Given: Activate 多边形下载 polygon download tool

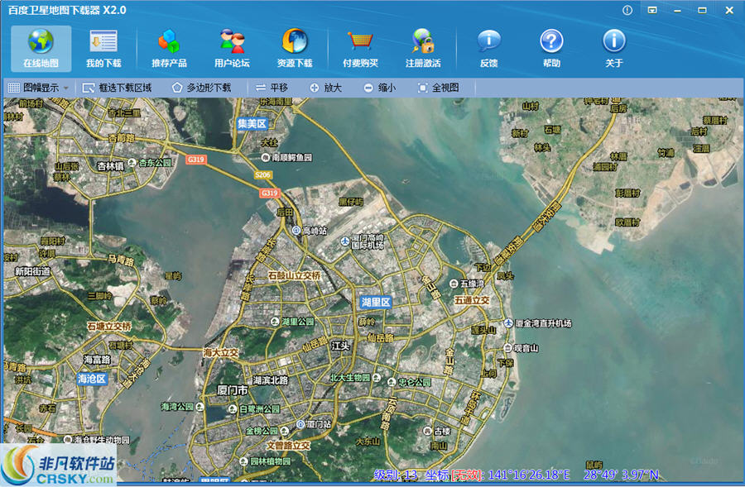Looking at the screenshot, I should pos(201,88).
